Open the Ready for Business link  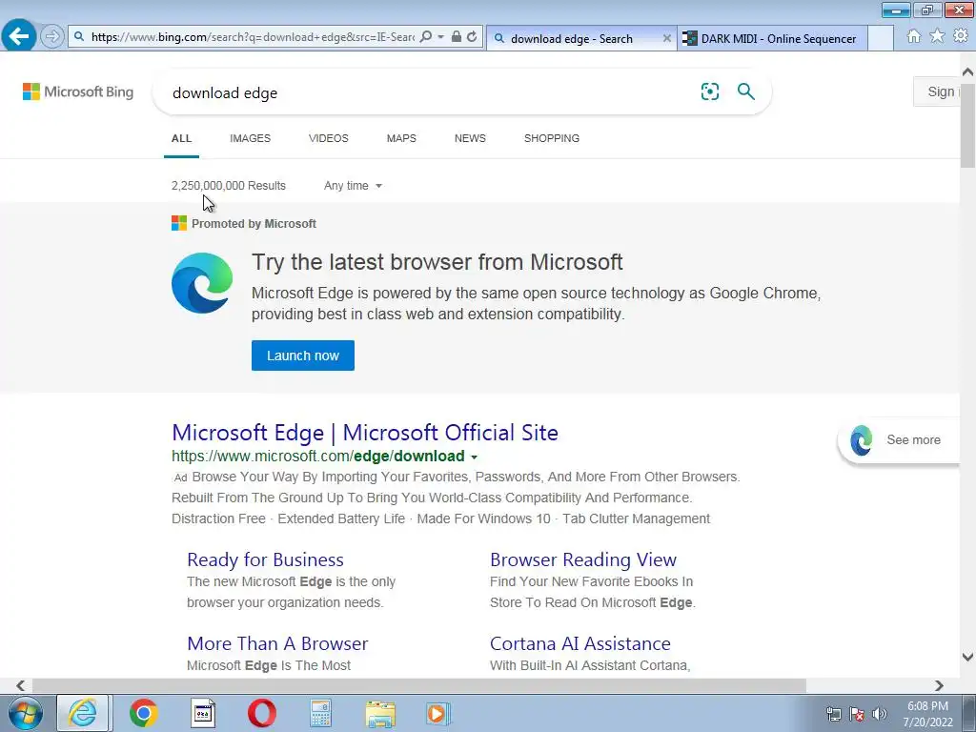click(265, 559)
